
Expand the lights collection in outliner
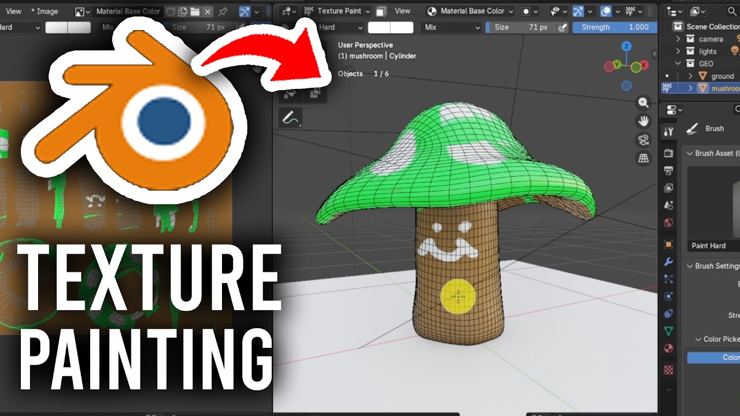click(x=678, y=51)
